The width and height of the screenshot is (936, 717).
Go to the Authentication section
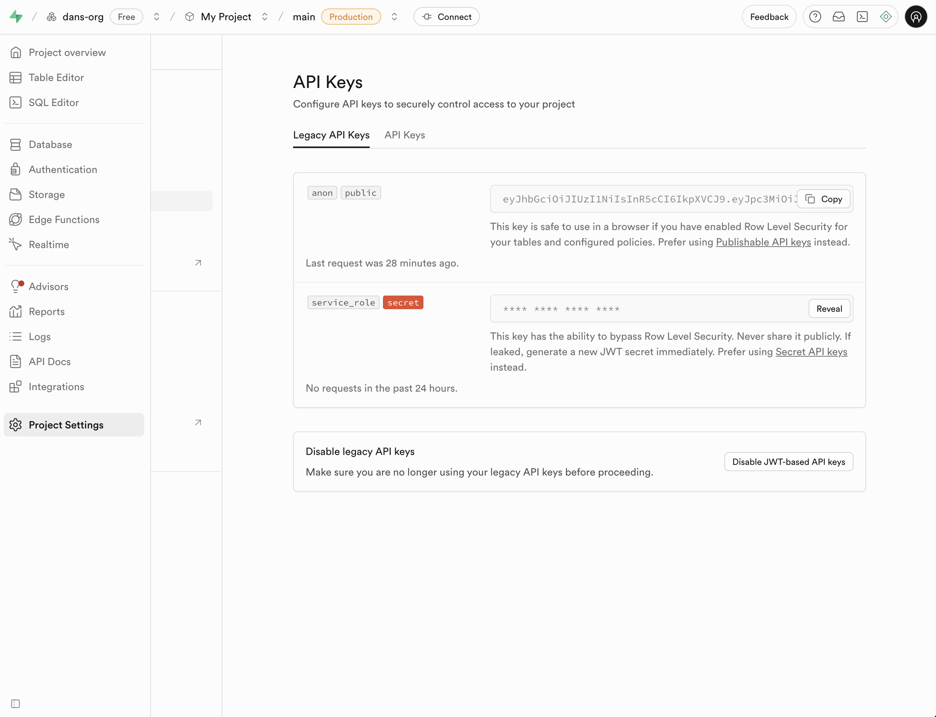point(63,169)
